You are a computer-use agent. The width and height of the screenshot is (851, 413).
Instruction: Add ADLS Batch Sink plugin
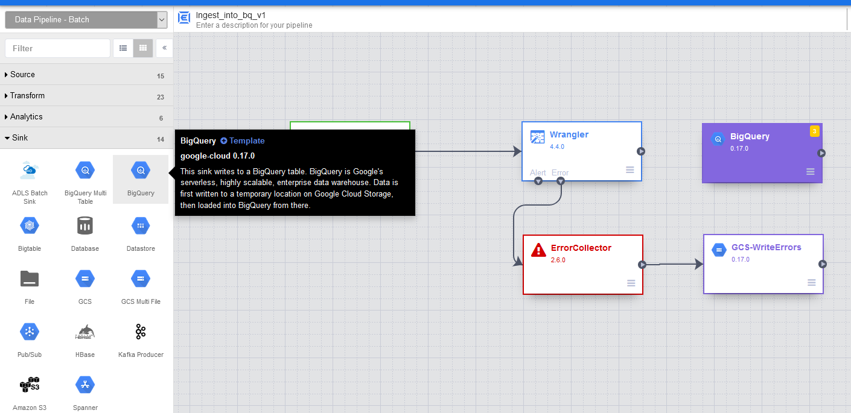(30, 180)
